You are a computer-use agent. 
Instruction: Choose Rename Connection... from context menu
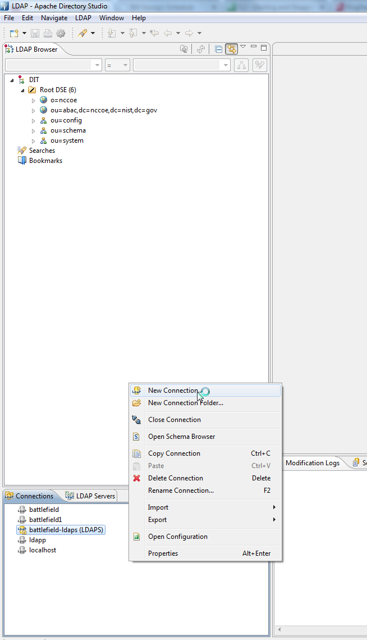pyautogui.click(x=205, y=491)
